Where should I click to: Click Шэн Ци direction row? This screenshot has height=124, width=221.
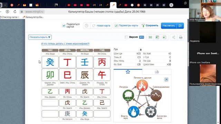point(127,54)
